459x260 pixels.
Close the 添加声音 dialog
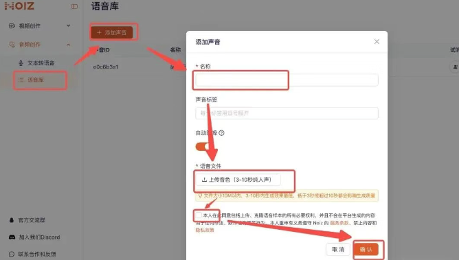[377, 42]
